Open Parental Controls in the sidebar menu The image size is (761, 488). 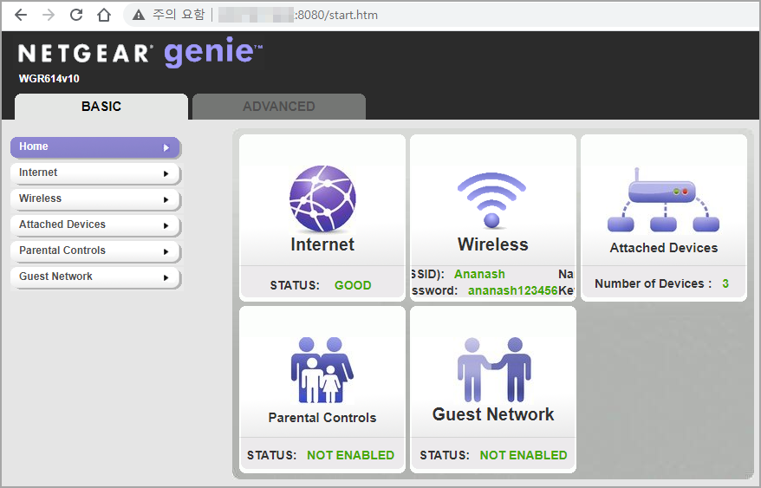click(x=95, y=251)
